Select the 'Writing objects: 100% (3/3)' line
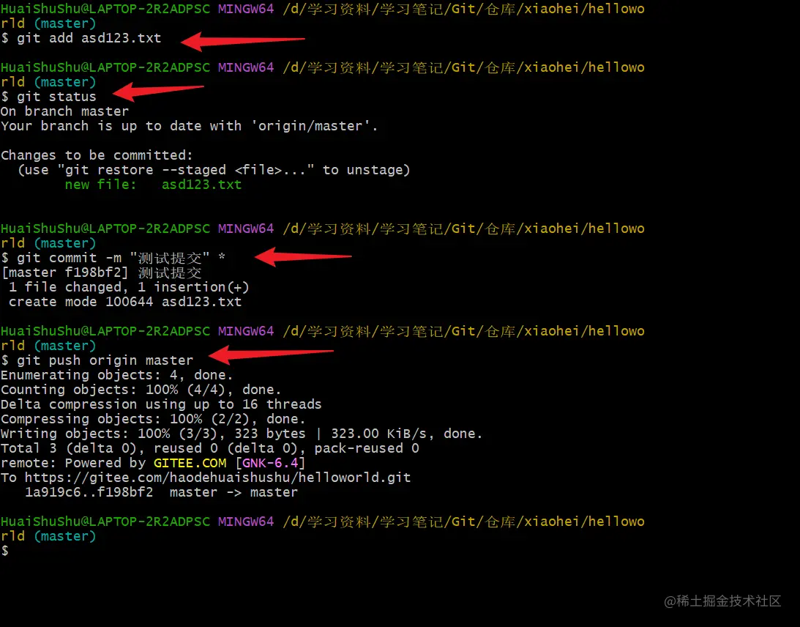Viewport: 800px width, 627px height. [x=242, y=434]
